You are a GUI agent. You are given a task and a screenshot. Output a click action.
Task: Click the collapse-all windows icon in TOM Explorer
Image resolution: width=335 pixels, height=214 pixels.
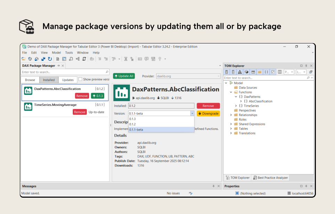311,72
